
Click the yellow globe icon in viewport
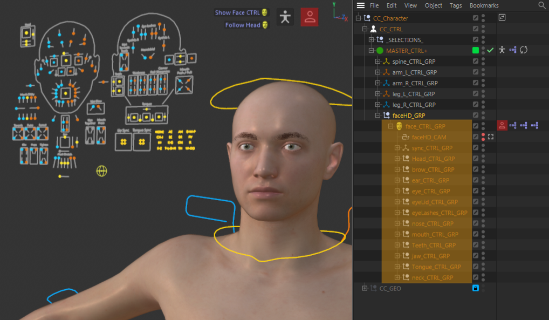pyautogui.click(x=101, y=171)
